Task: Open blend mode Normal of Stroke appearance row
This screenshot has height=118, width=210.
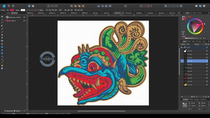Action: [18, 17]
